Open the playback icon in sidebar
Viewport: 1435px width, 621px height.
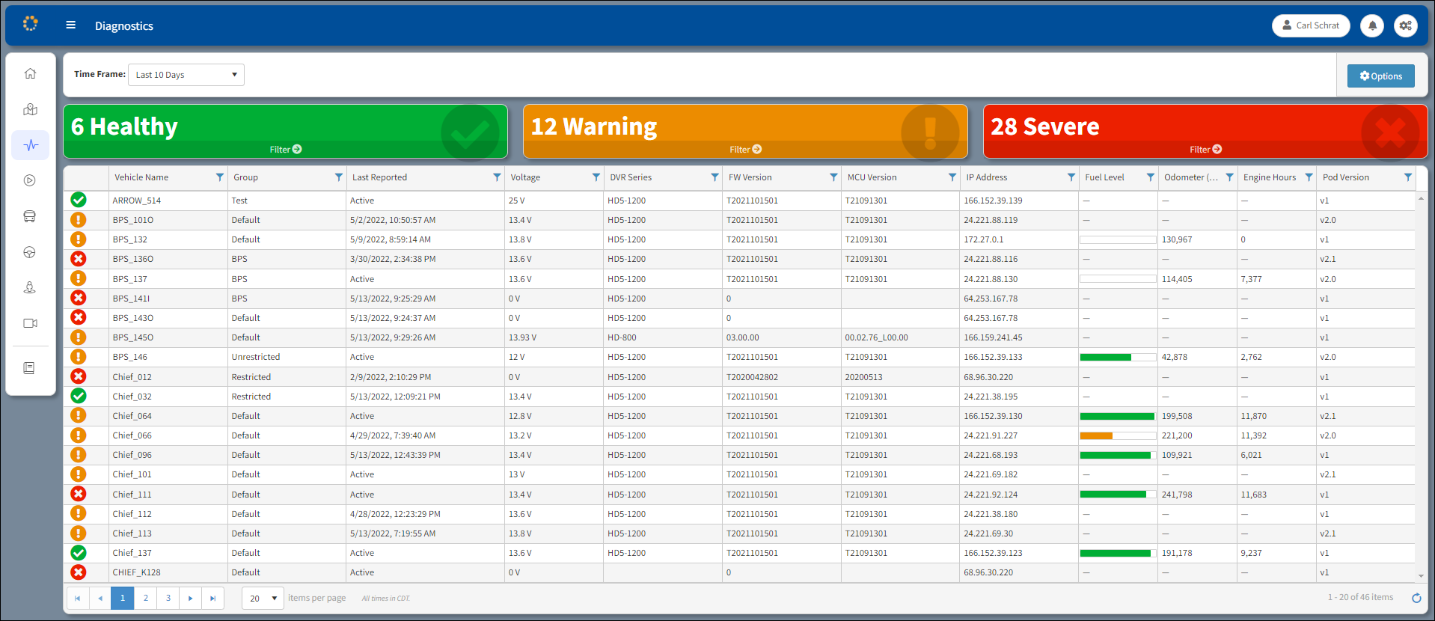point(30,180)
